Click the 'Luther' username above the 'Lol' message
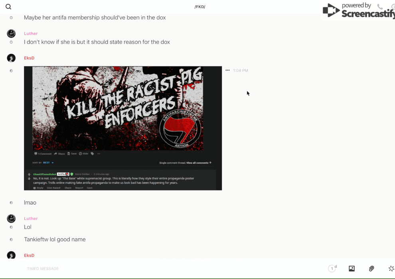The height and width of the screenshot is (279, 395). 31,218
